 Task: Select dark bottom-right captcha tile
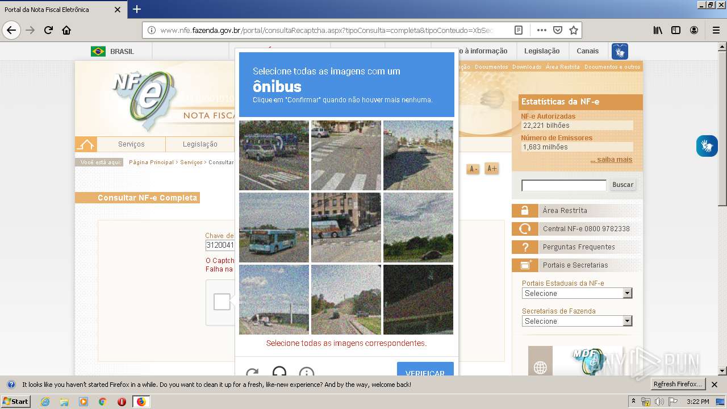tap(418, 299)
